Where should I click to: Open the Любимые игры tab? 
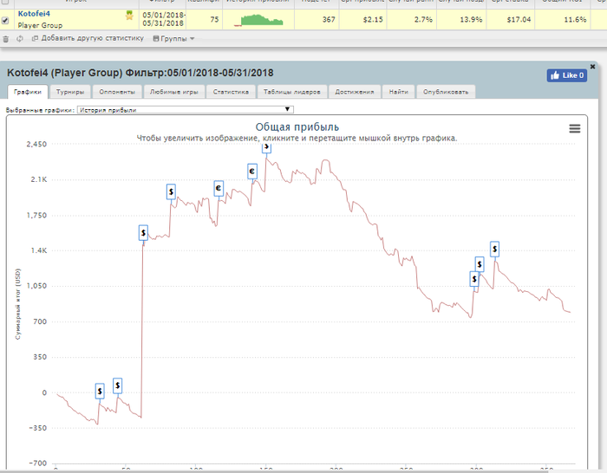(x=173, y=92)
